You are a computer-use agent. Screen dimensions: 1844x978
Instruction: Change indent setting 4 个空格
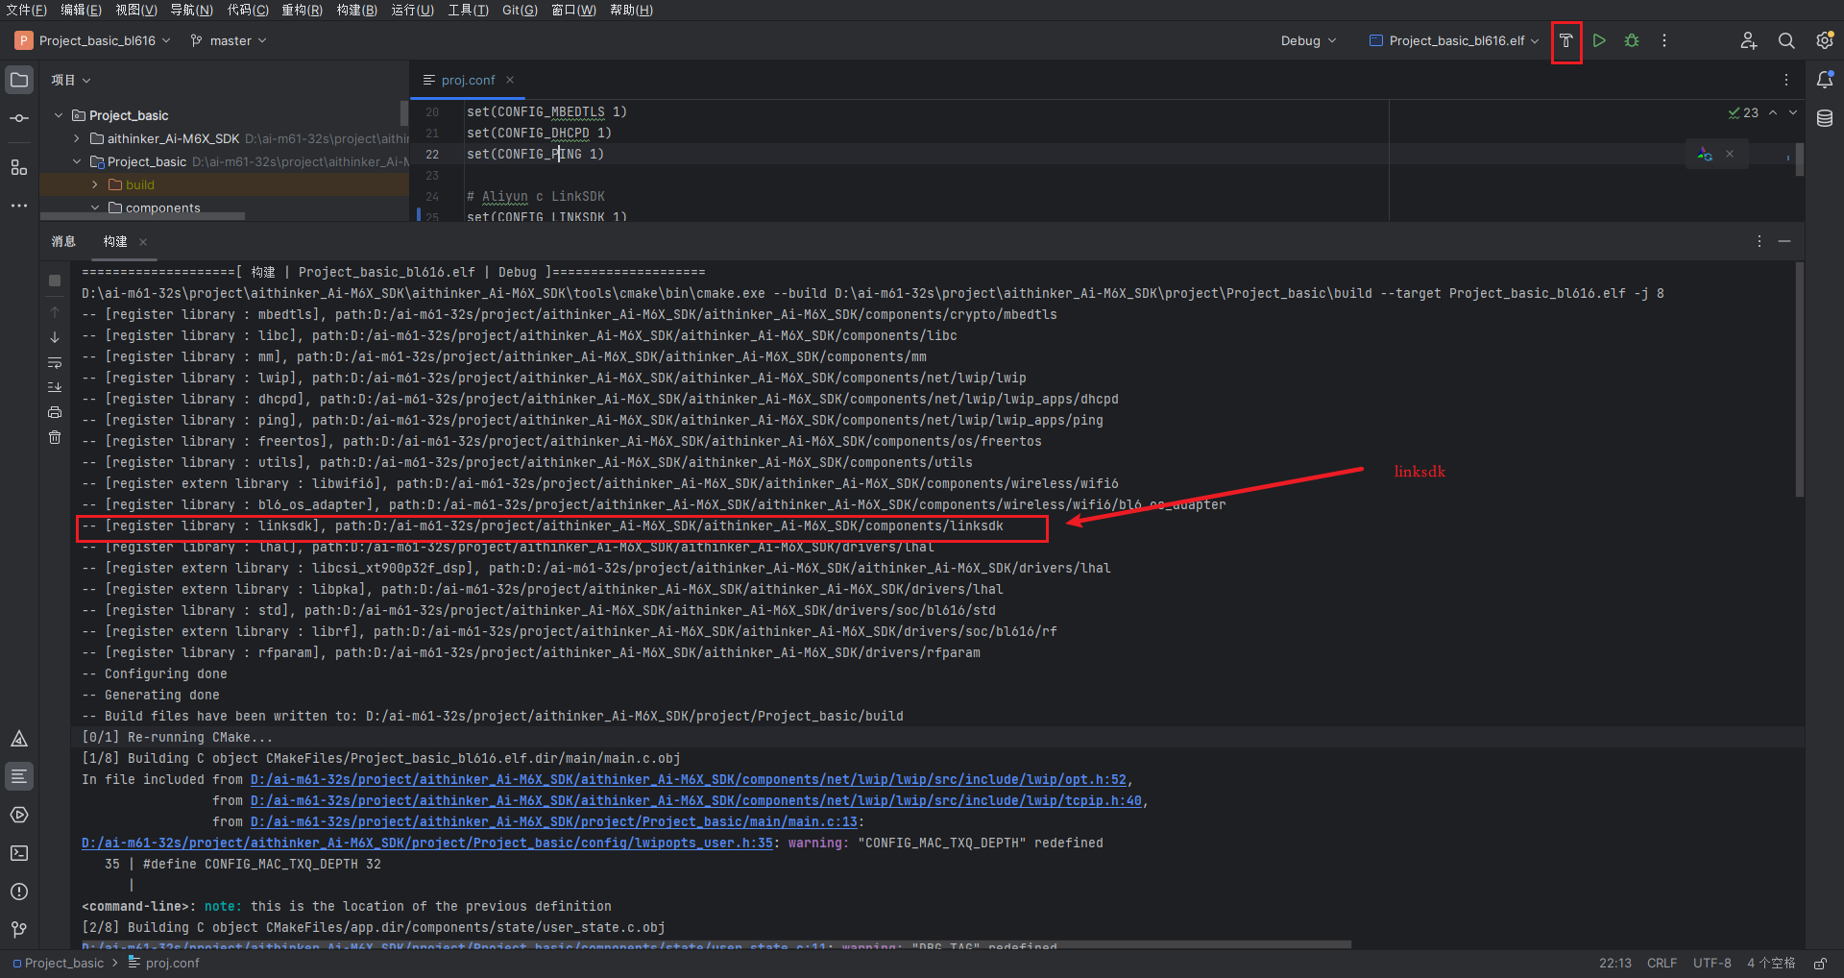tap(1771, 964)
